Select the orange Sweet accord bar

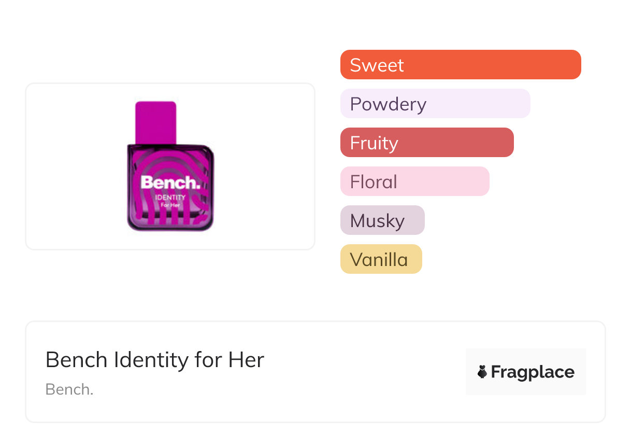click(x=492, y=65)
